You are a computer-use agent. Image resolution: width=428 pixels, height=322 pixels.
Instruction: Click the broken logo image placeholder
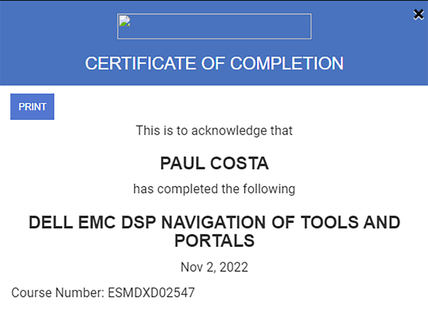click(x=214, y=26)
